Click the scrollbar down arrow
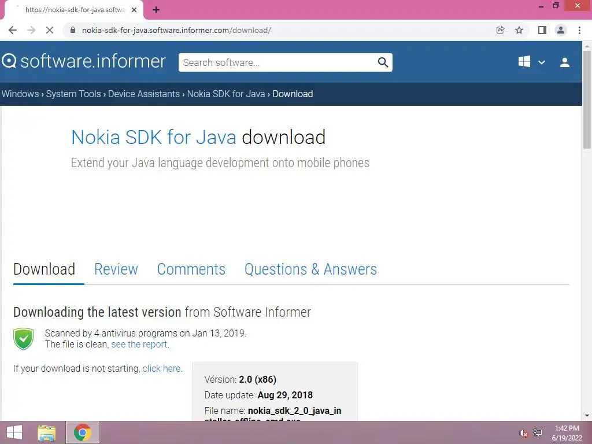This screenshot has height=444, width=592. 587,416
